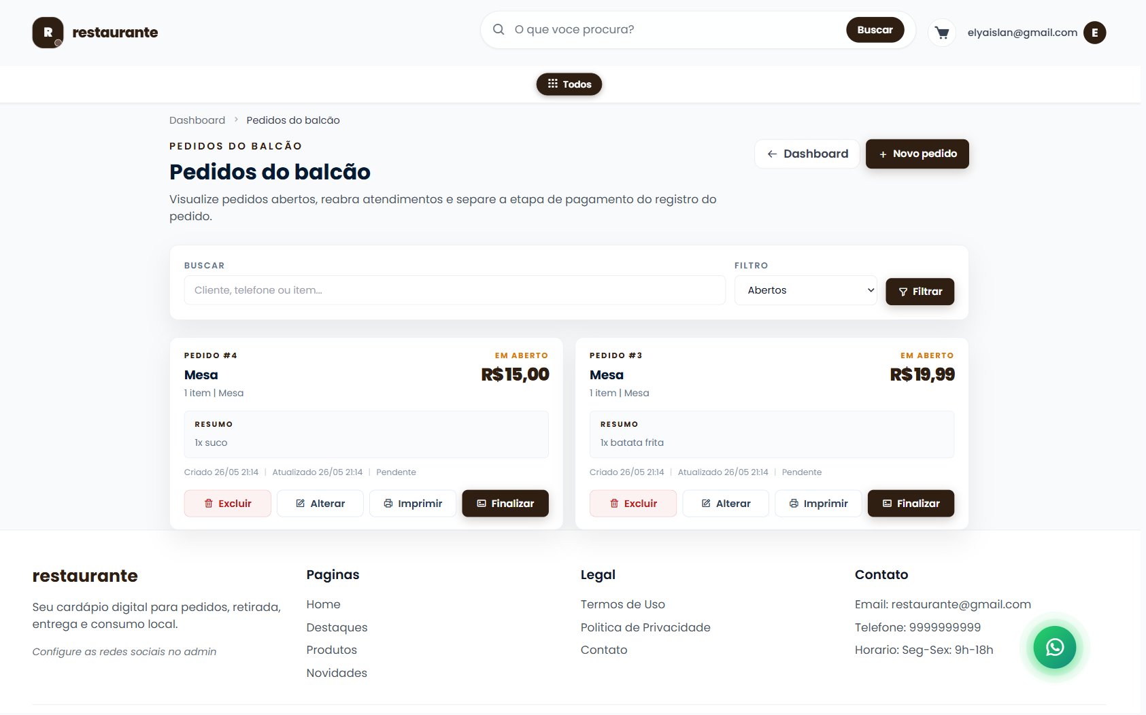Click 'Configure as redes sociais no admin' text
Viewport: 1146px width, 715px height.
click(124, 652)
